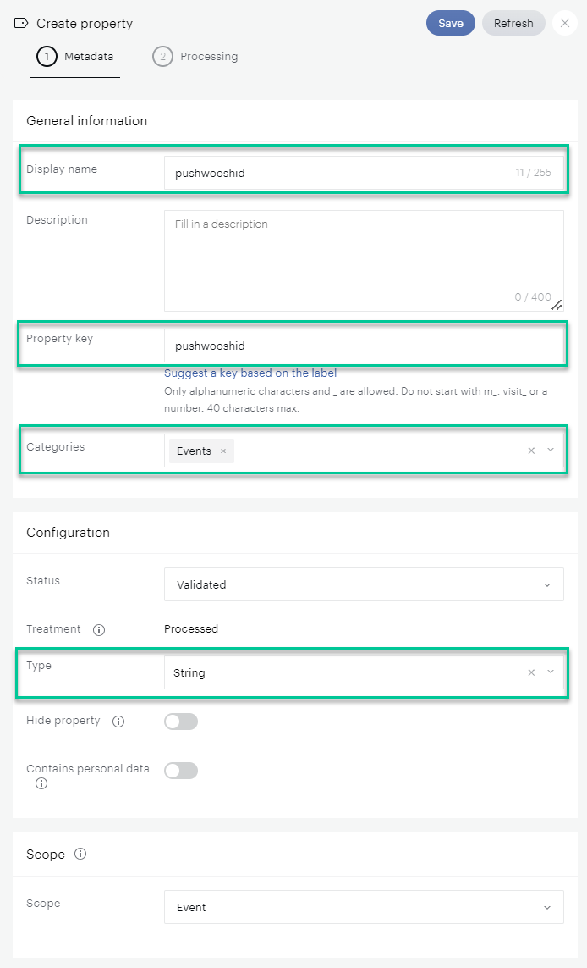Switch to the Processing step
The image size is (587, 968).
[195, 57]
